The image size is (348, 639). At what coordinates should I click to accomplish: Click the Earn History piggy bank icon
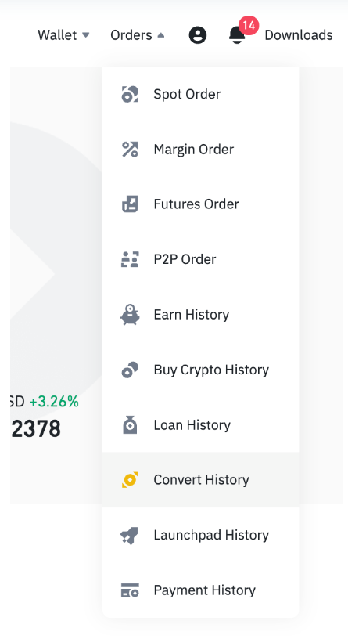130,315
